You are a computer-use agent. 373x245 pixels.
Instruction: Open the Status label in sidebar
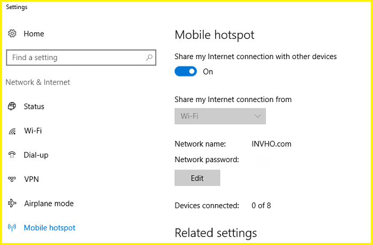34,106
